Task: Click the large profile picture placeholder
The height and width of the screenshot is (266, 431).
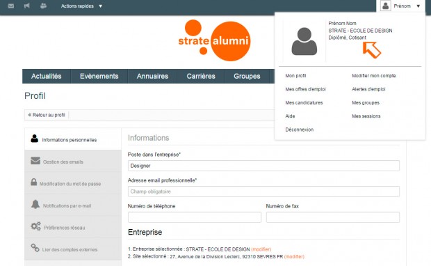Action: (x=304, y=41)
